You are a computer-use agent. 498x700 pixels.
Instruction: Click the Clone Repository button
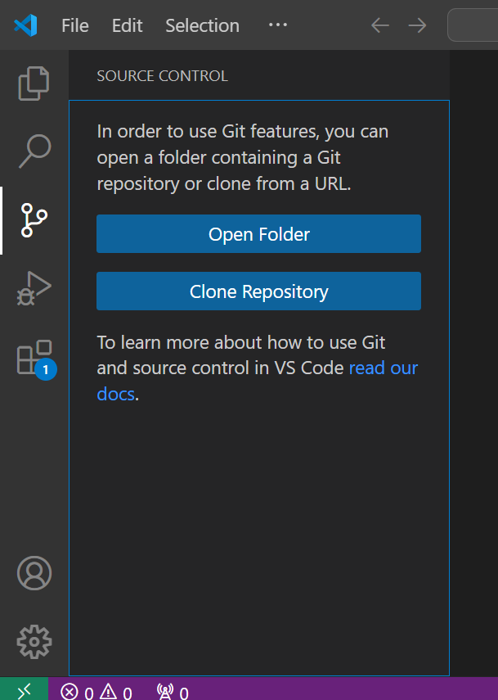[x=258, y=291]
